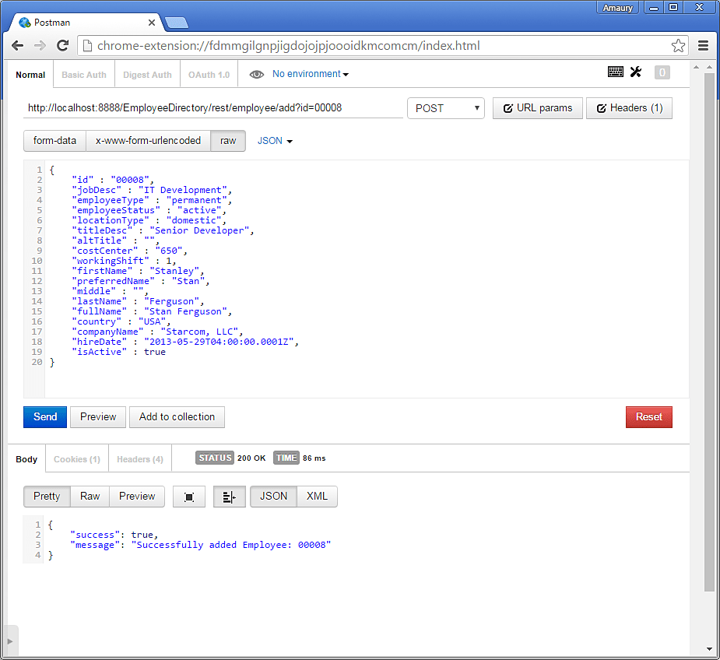Open the POST method dropdown
Viewport: 720px width, 660px height.
tap(446, 108)
